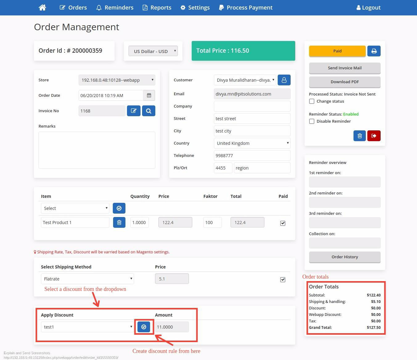Expand the Country dropdown showing United Kingdom
The height and width of the screenshot is (360, 417).
click(x=252, y=143)
